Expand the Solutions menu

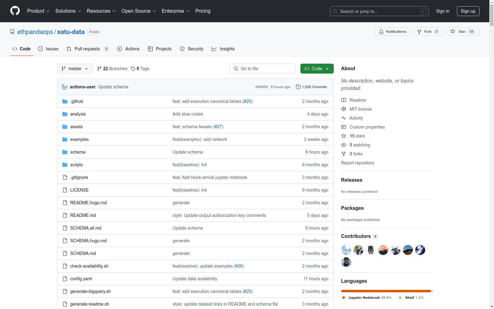tap(68, 11)
